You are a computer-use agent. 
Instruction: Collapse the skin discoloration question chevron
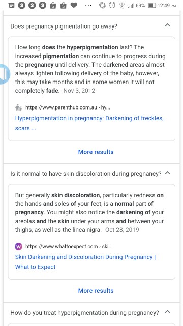167,173
